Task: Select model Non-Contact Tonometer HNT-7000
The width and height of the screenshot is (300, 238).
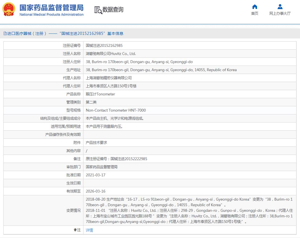Action: [116, 110]
